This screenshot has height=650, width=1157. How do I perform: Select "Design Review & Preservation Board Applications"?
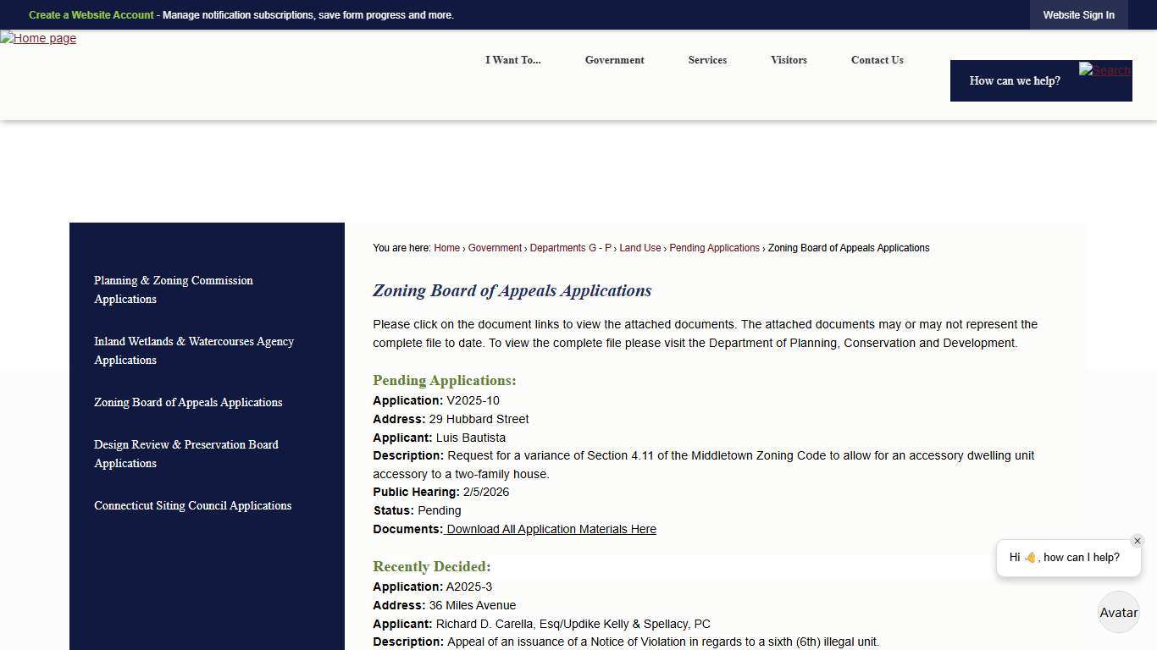tap(186, 454)
